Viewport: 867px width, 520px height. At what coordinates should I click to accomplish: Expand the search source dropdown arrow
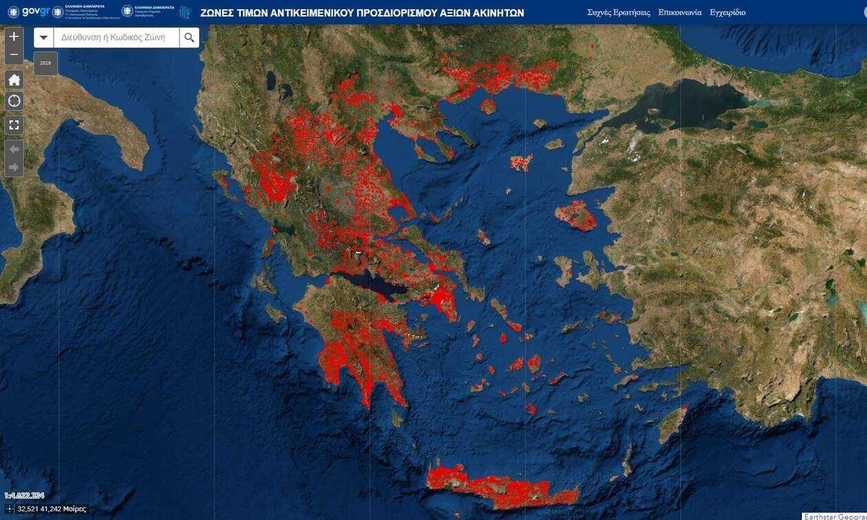point(44,38)
